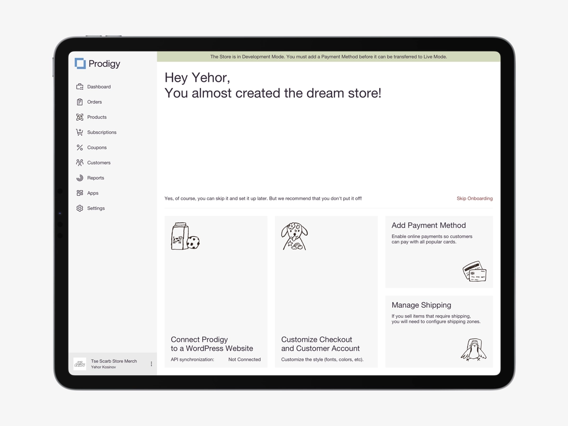The image size is (568, 426).
Task: Go to Settings label in sidebar
Action: point(96,208)
